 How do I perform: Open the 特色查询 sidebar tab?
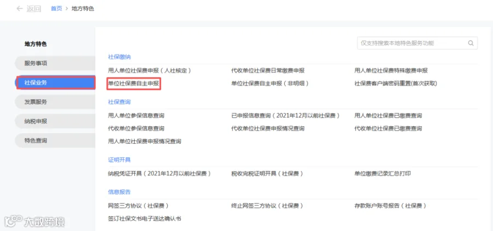[55, 140]
